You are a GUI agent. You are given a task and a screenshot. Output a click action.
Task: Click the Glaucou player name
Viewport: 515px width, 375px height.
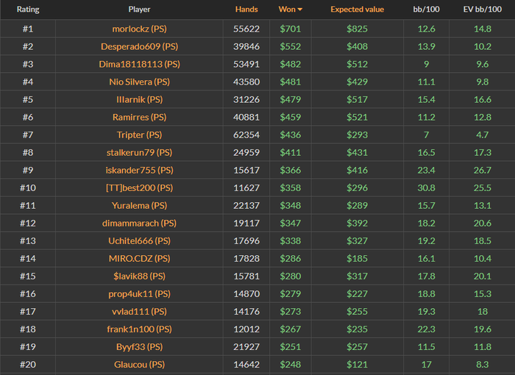pos(139,364)
